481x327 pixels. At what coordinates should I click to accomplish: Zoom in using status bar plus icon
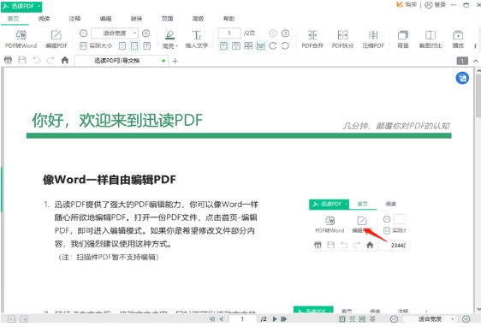tap(466, 319)
